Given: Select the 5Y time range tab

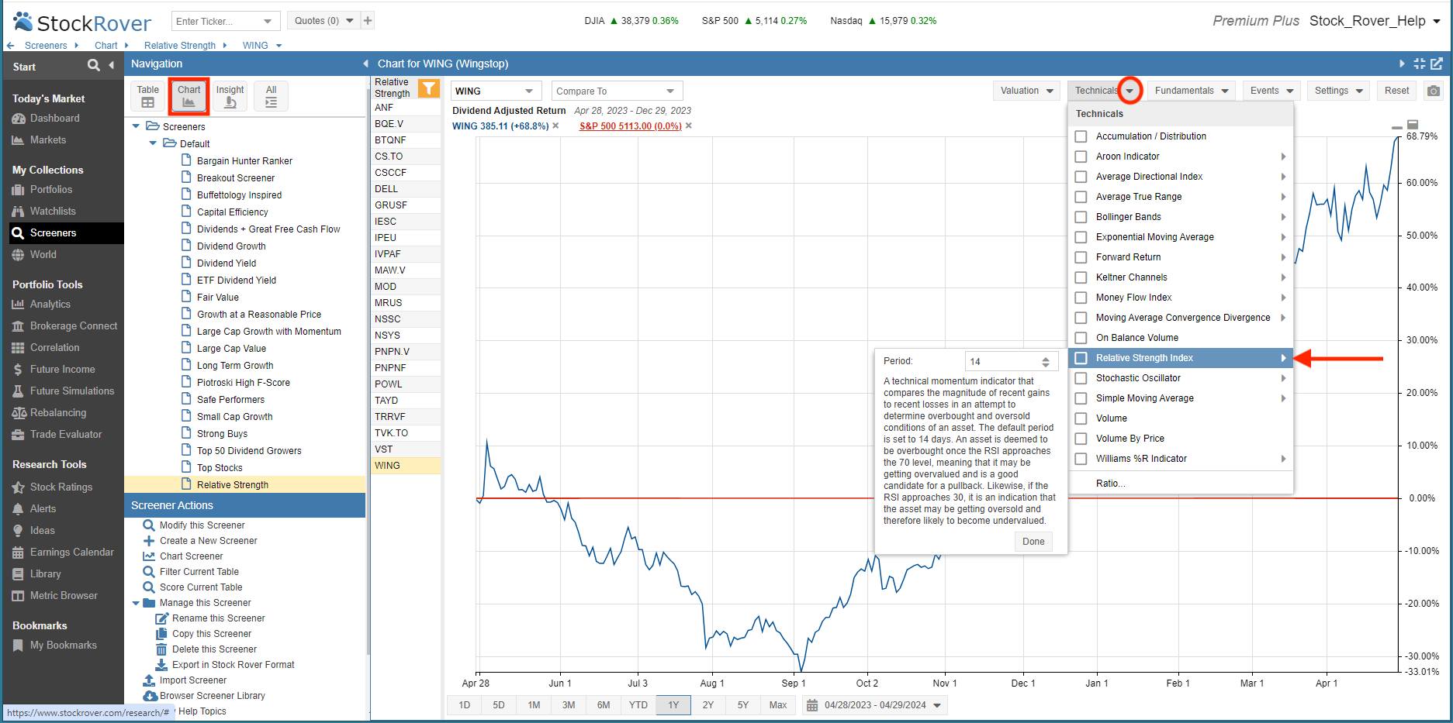Looking at the screenshot, I should pyautogui.click(x=743, y=705).
